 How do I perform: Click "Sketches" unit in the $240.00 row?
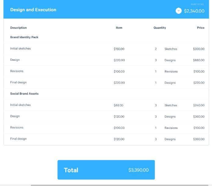point(171,105)
